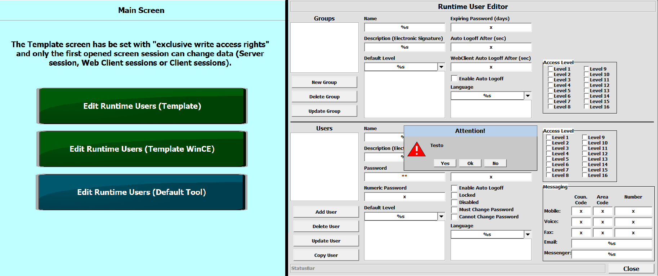The height and width of the screenshot is (276, 658).
Task: Launch Edit Runtime Users (Default Tool)
Action: 142,192
